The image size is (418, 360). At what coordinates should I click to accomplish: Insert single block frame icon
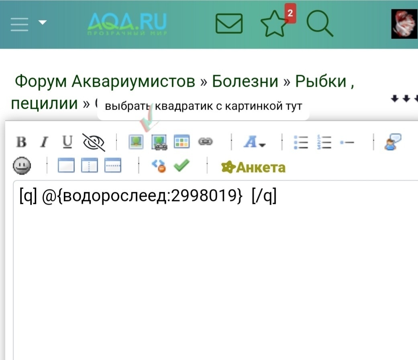click(x=66, y=165)
